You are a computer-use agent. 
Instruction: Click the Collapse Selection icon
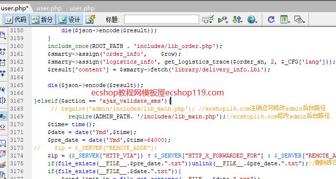tap(3, 63)
